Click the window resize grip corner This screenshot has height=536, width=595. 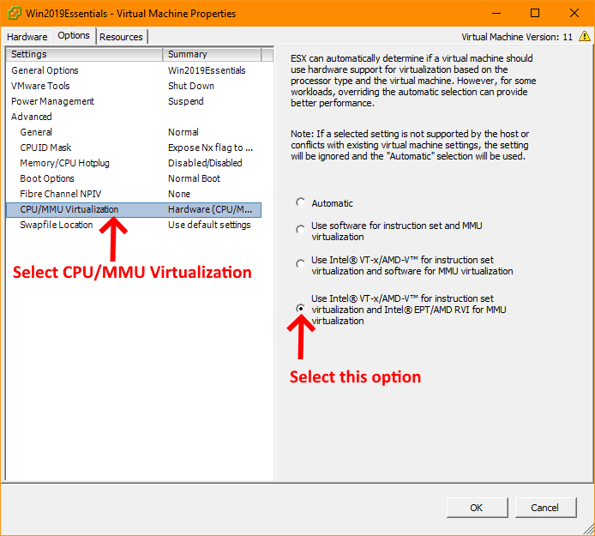coord(588,529)
